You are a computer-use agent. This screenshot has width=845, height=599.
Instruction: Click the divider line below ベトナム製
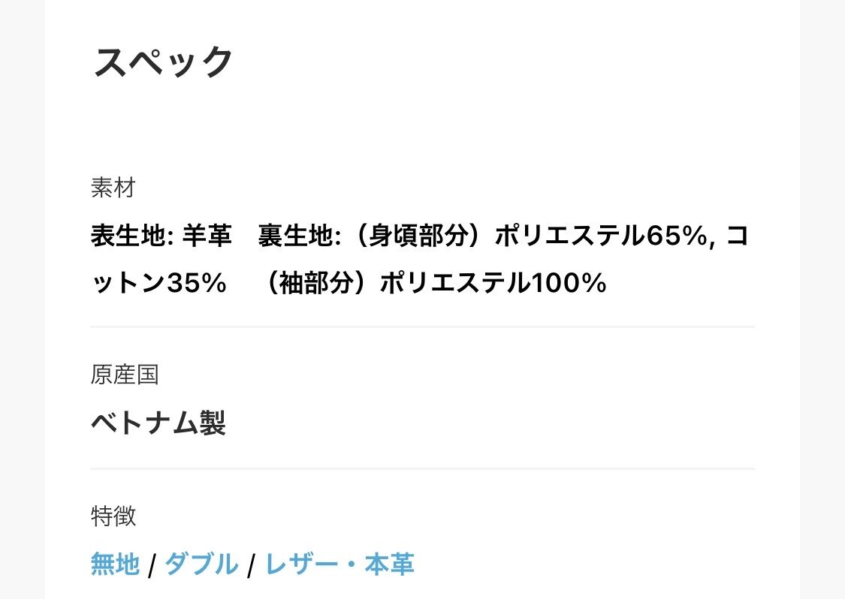(422, 468)
